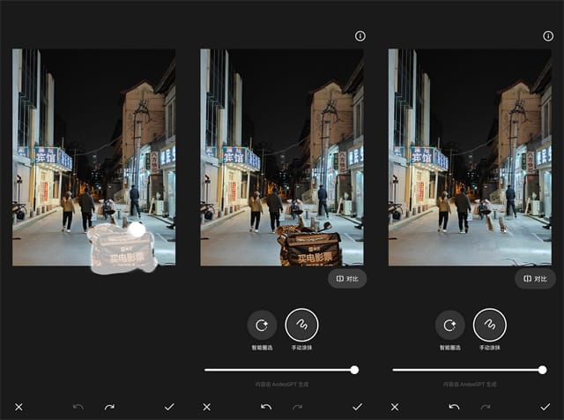Tap the info icon above the middle photo
Screen dimensions: 564x420
[360, 36]
